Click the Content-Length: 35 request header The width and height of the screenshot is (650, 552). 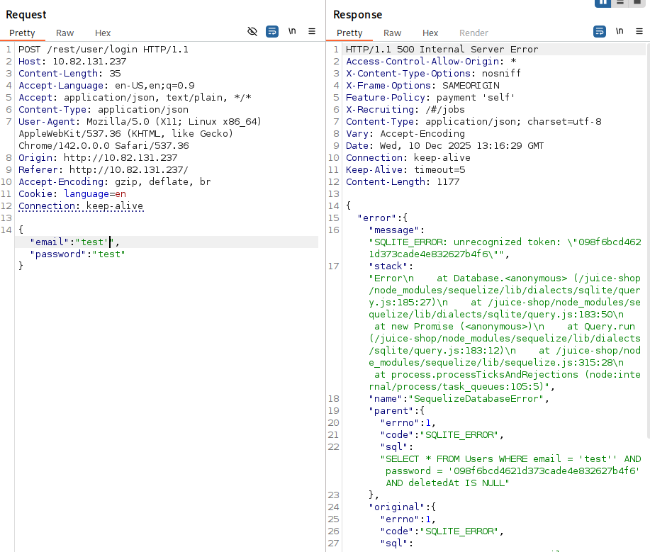click(69, 74)
